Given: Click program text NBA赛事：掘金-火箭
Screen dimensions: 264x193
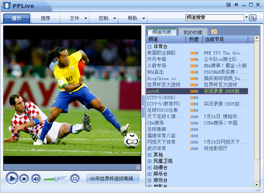Looking at the screenshot, I should point(225,66).
